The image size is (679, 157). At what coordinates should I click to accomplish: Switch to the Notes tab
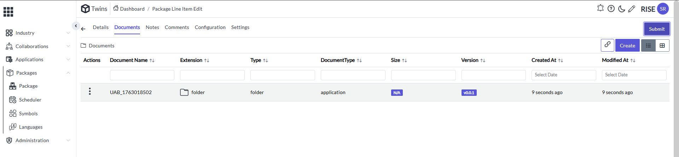point(152,27)
